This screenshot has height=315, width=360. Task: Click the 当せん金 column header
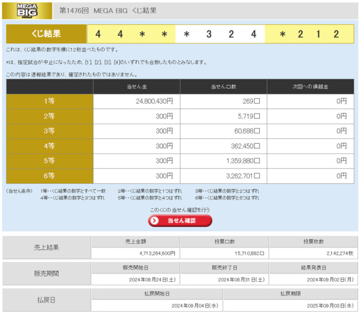[x=137, y=87]
